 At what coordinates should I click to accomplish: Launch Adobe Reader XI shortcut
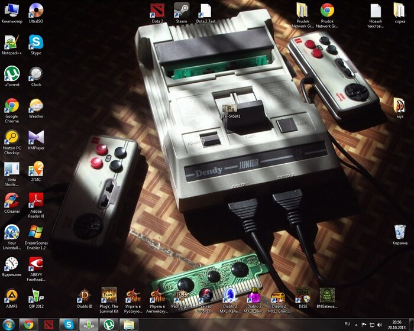coord(36,200)
